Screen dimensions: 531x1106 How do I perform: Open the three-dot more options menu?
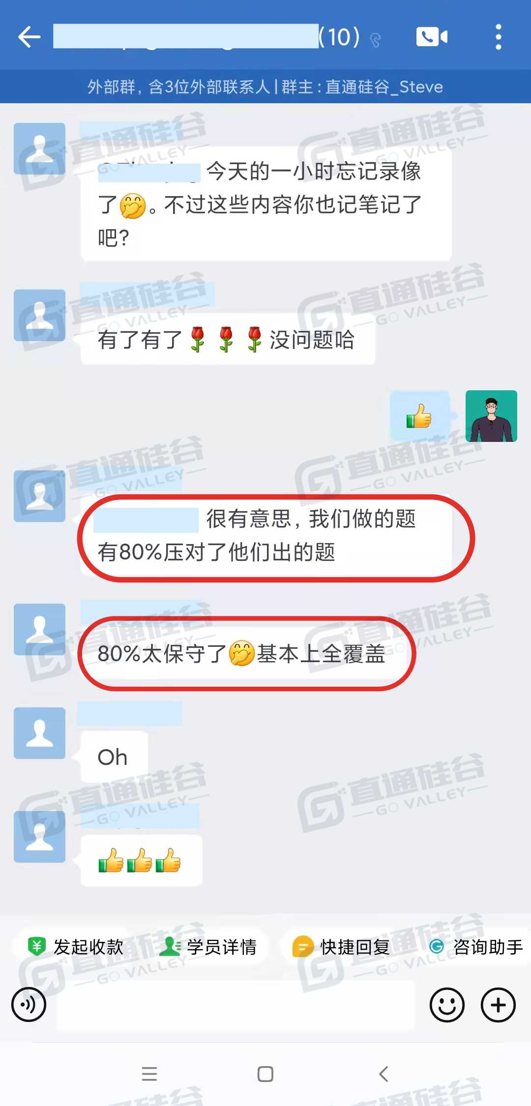(498, 37)
